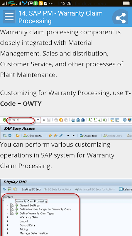The image size is (132, 236).
Task: Click Activated BC Sets for Activity button
Action: click(x=95, y=189)
